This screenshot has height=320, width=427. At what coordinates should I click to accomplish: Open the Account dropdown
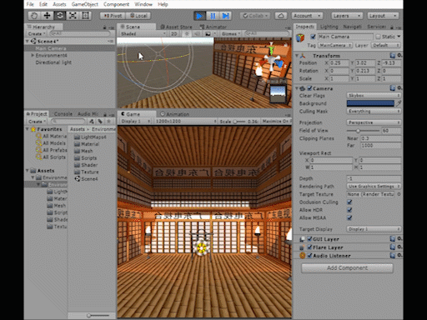pyautogui.click(x=307, y=16)
